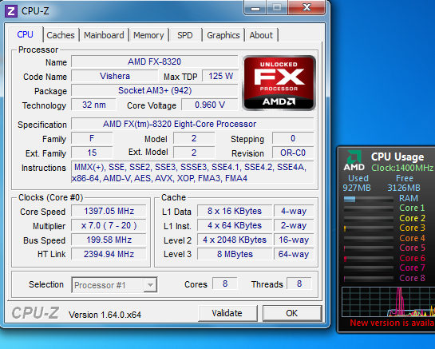Minimize the CPU-Z window
The height and width of the screenshot is (349, 435).
pyautogui.click(x=255, y=7)
